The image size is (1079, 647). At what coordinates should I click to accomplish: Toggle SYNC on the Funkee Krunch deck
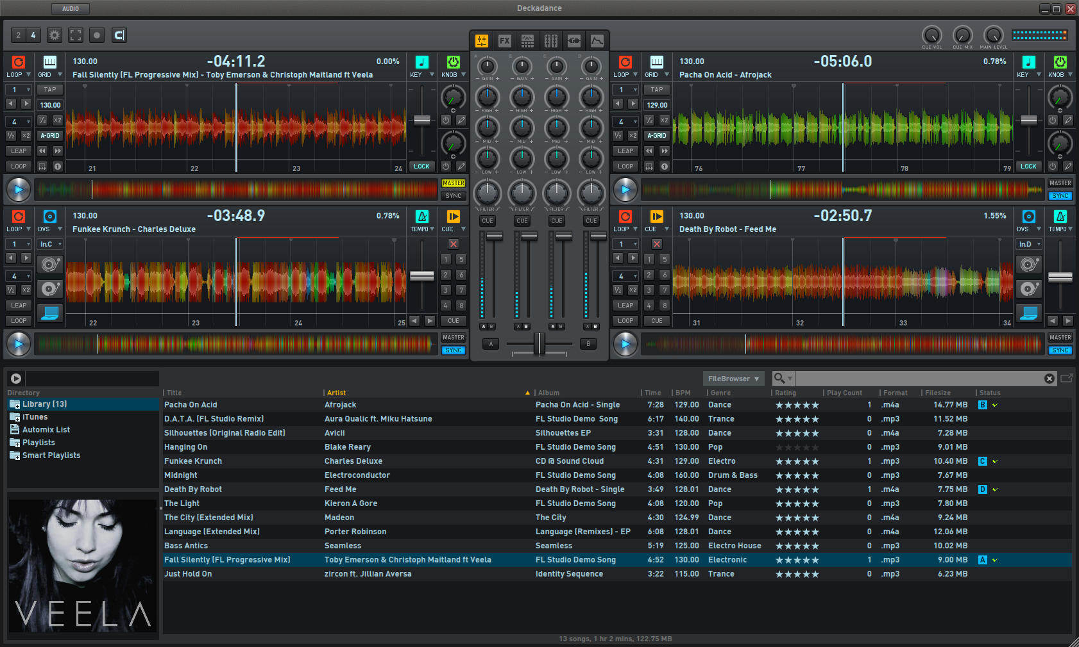click(454, 350)
